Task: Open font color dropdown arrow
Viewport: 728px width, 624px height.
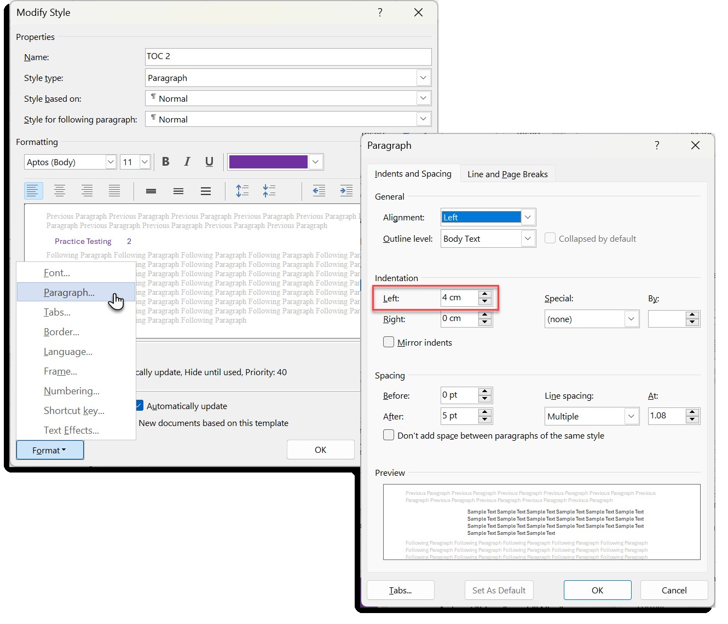Action: (315, 162)
